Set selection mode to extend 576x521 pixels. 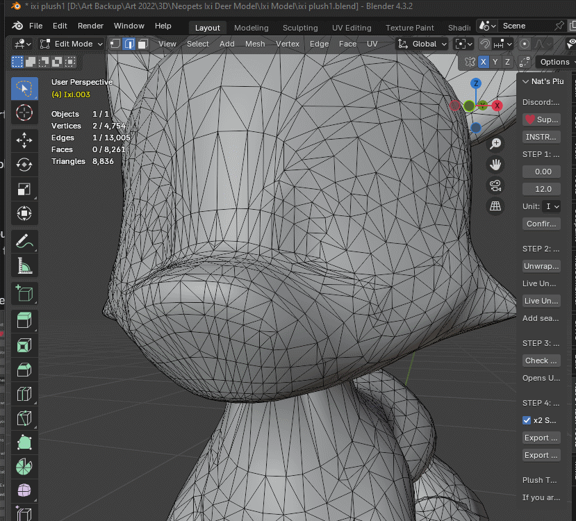[x=31, y=62]
